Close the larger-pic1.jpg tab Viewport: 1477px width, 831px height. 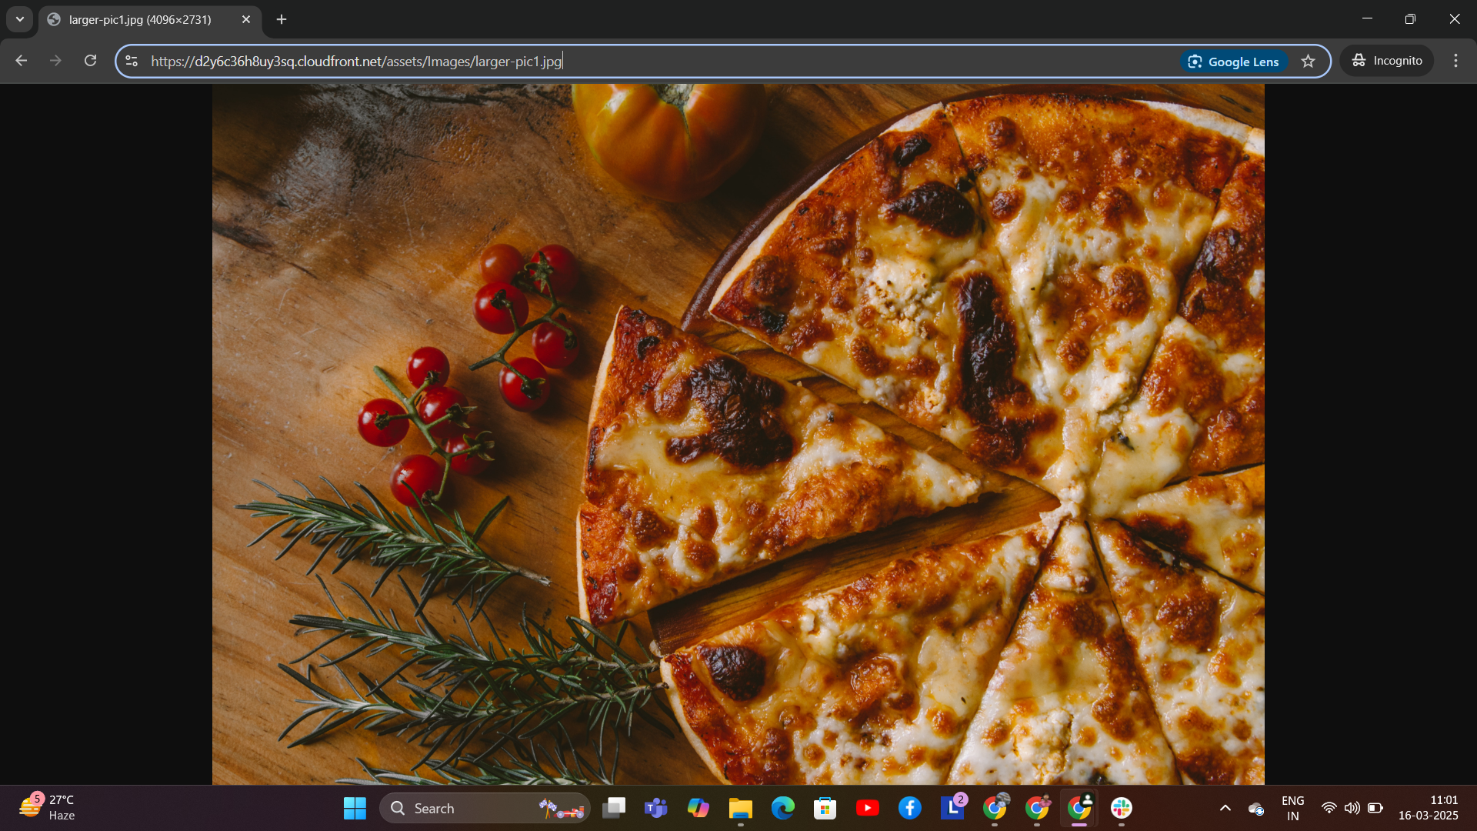246,19
